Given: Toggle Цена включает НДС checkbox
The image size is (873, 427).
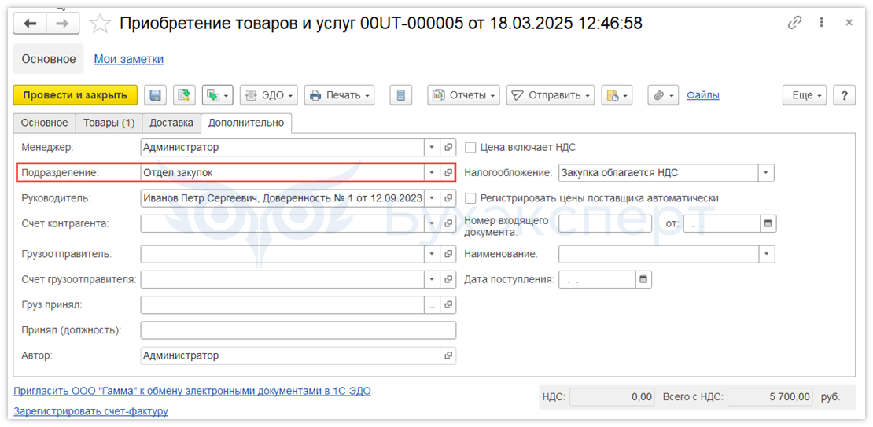Looking at the screenshot, I should click(471, 148).
